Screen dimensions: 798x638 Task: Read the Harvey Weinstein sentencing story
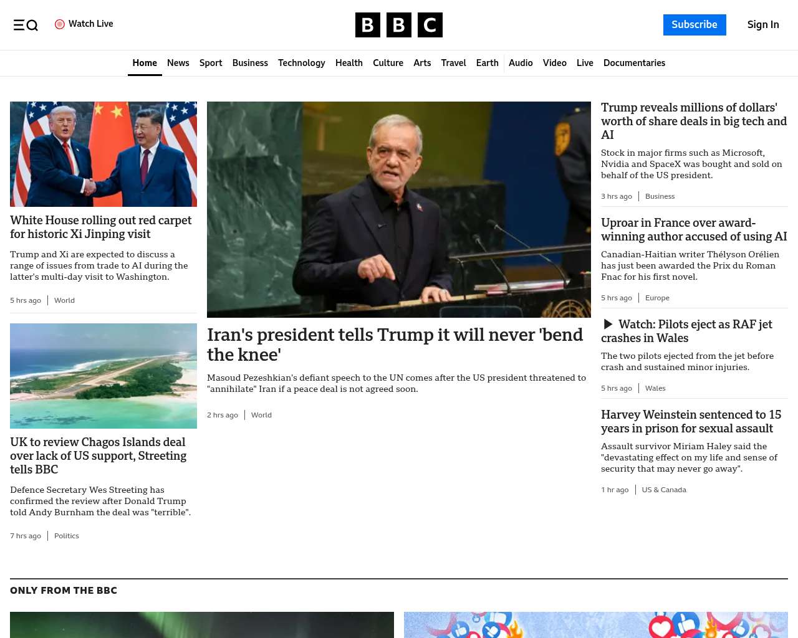[691, 421]
